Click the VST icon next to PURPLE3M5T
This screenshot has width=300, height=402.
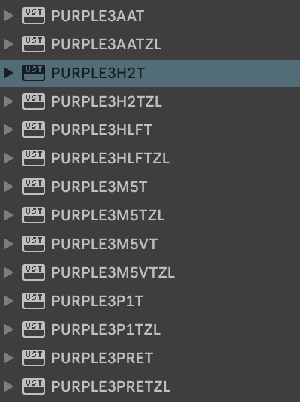click(34, 187)
